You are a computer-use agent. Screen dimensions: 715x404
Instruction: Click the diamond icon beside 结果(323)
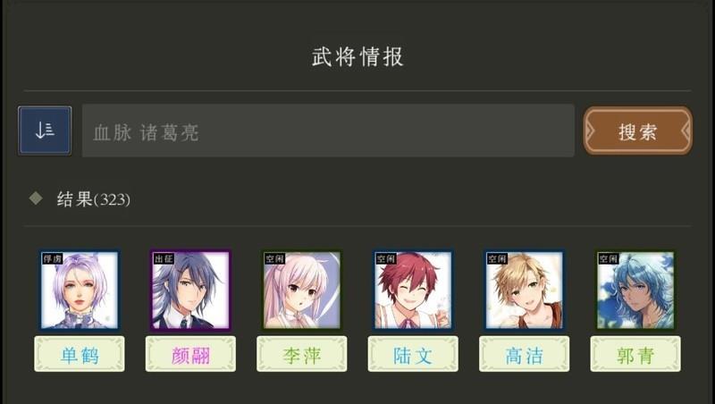(36, 198)
